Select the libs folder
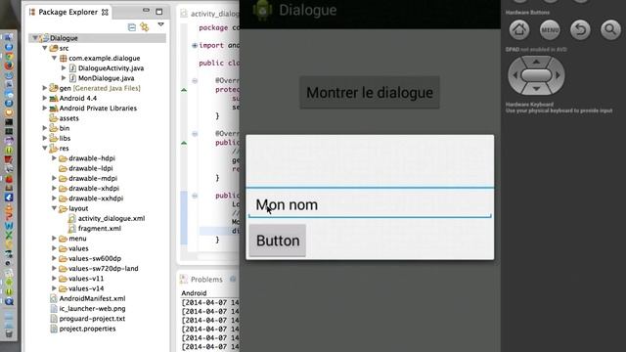Viewport: 626px width, 352px height. coord(60,138)
